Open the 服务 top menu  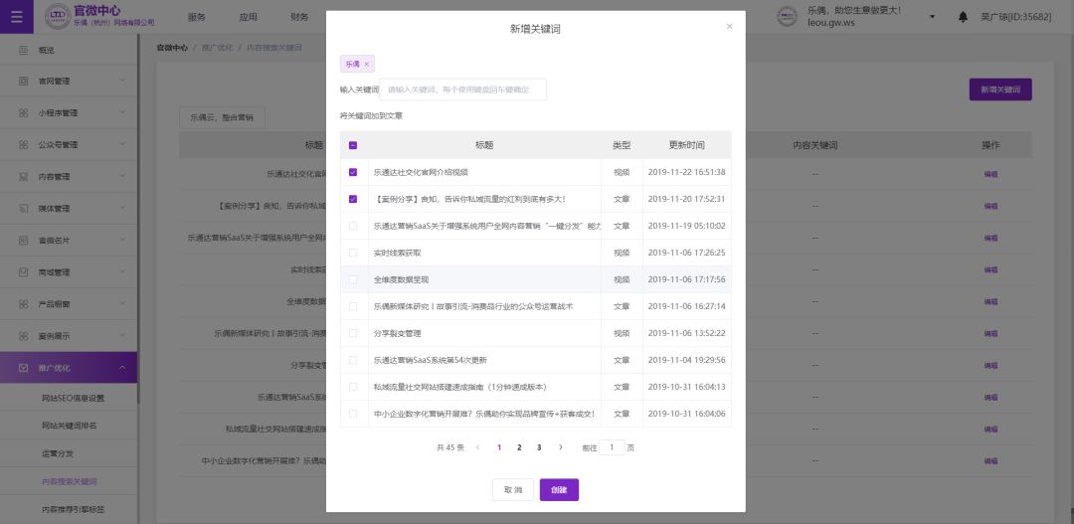tap(197, 17)
